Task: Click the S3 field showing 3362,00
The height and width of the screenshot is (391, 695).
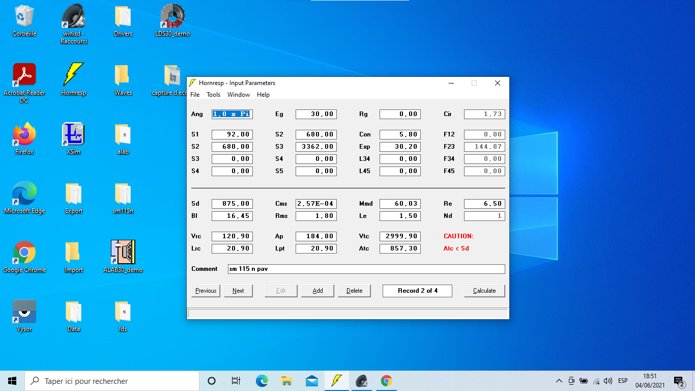Action: pyautogui.click(x=316, y=147)
